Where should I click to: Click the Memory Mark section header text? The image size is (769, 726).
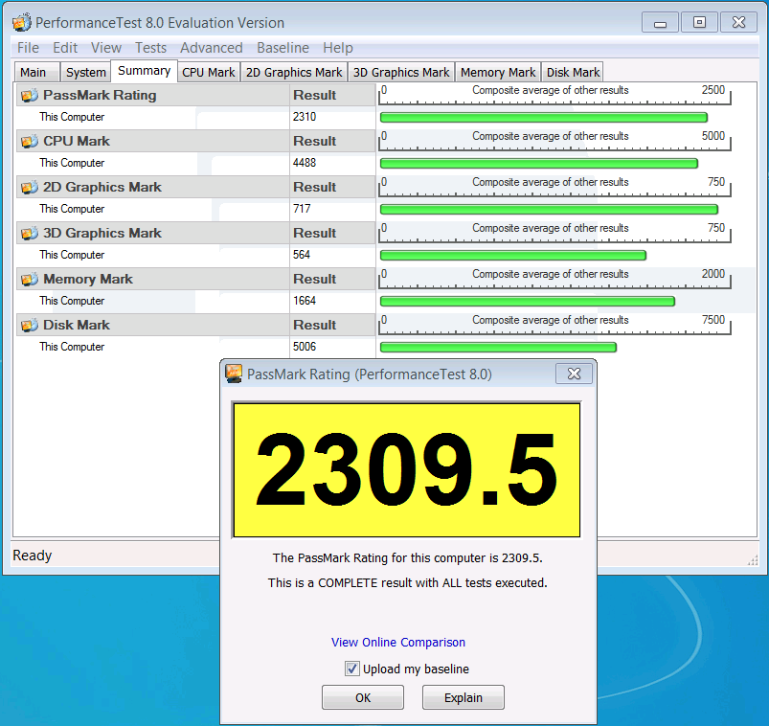[x=88, y=279]
